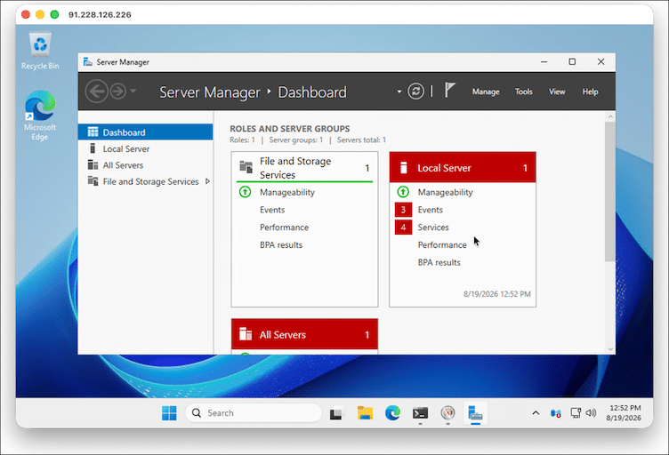Open the small dropdown before refresh icon
Image resolution: width=669 pixels, height=455 pixels.
tap(399, 92)
